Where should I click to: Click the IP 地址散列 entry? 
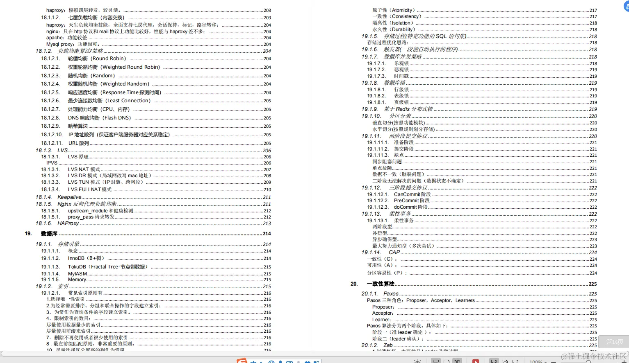coord(156,135)
